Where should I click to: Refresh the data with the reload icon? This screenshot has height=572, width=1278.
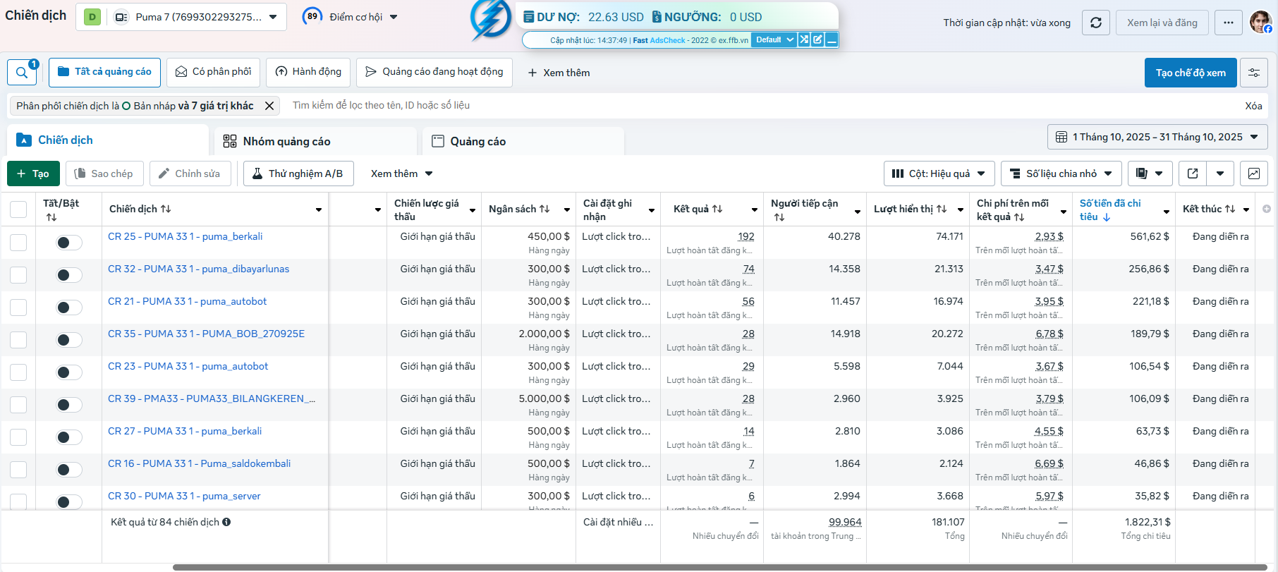click(1096, 23)
